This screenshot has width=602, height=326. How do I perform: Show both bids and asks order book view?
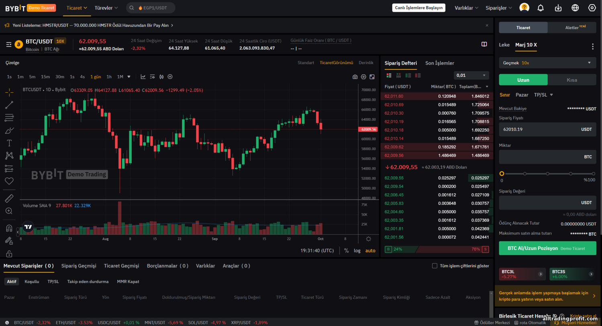[x=389, y=75]
